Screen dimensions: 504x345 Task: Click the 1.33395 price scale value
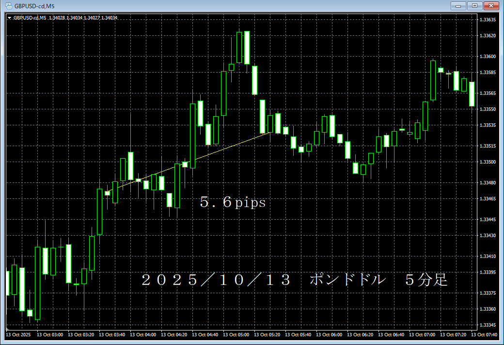coord(488,272)
